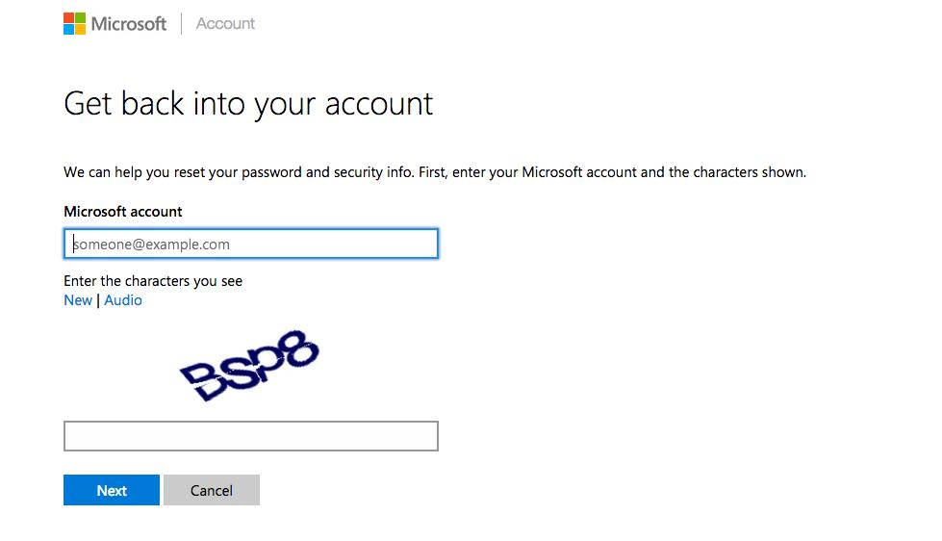Click the password reset instruction paragraph
The width and height of the screenshot is (942, 541).
435,172
